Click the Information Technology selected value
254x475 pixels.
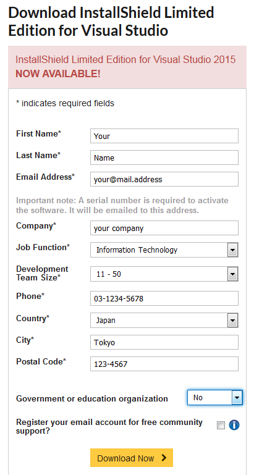pyautogui.click(x=137, y=250)
